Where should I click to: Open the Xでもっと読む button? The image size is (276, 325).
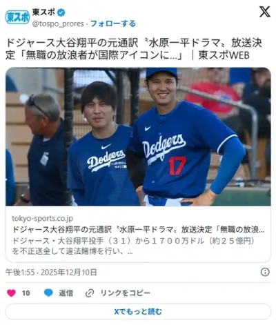point(138,312)
